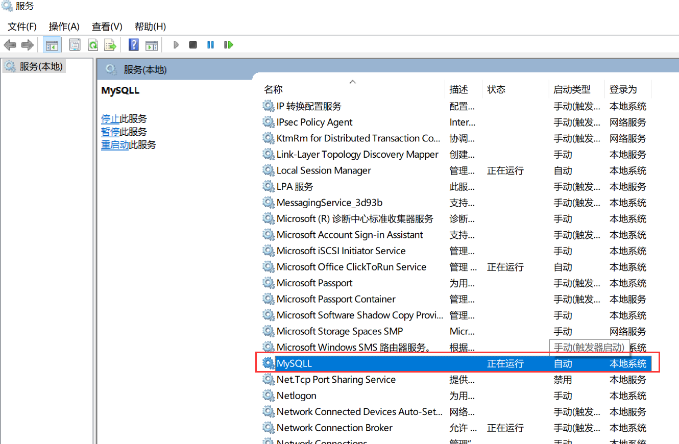This screenshot has width=679, height=444.
Task: Toggle the console tree visibility icon
Action: (x=52, y=45)
